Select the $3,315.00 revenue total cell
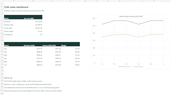 click(39, 22)
